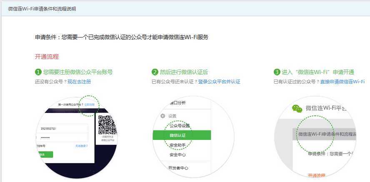Image resolution: width=370 pixels, height=182 pixels.
Task: Click the 开通流程 red section title
Action: pos(47,57)
